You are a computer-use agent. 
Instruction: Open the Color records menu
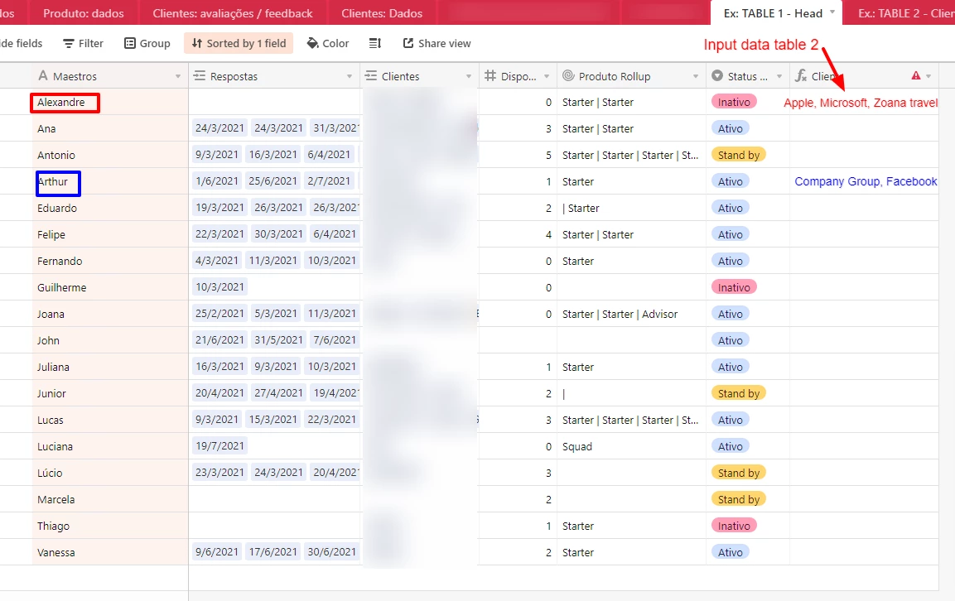pos(328,43)
